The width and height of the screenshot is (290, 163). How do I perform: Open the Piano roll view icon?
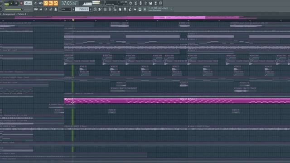tap(100, 9)
